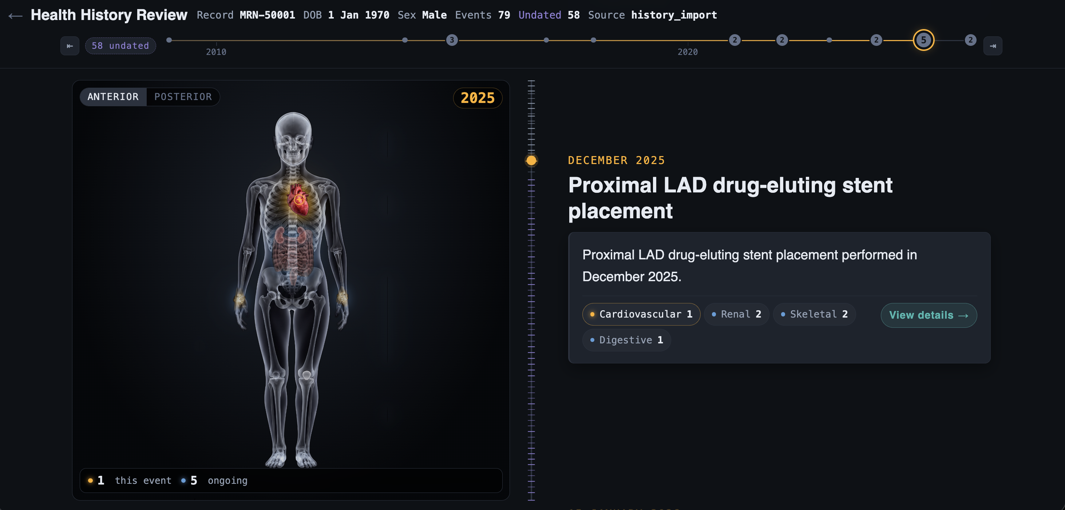Switch to the Posterior body view
This screenshot has width=1065, height=510.
point(183,97)
